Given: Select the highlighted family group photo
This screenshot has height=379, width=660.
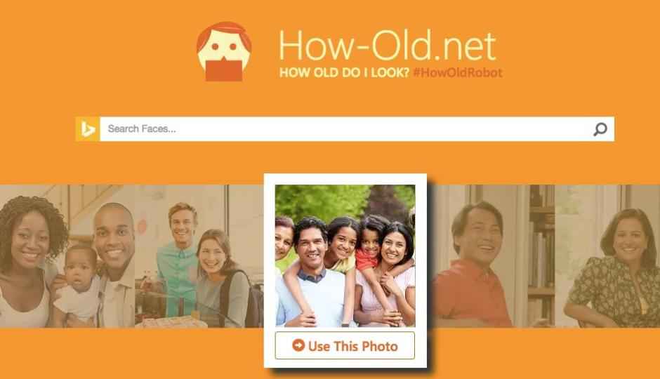Looking at the screenshot, I should tap(345, 255).
